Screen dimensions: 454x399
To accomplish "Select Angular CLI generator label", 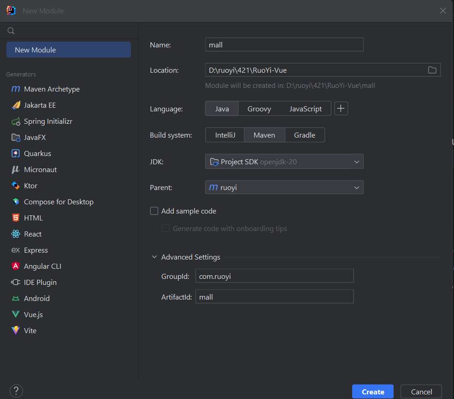I will (42, 266).
